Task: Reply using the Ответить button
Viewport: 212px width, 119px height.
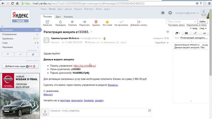Action: [73, 23]
